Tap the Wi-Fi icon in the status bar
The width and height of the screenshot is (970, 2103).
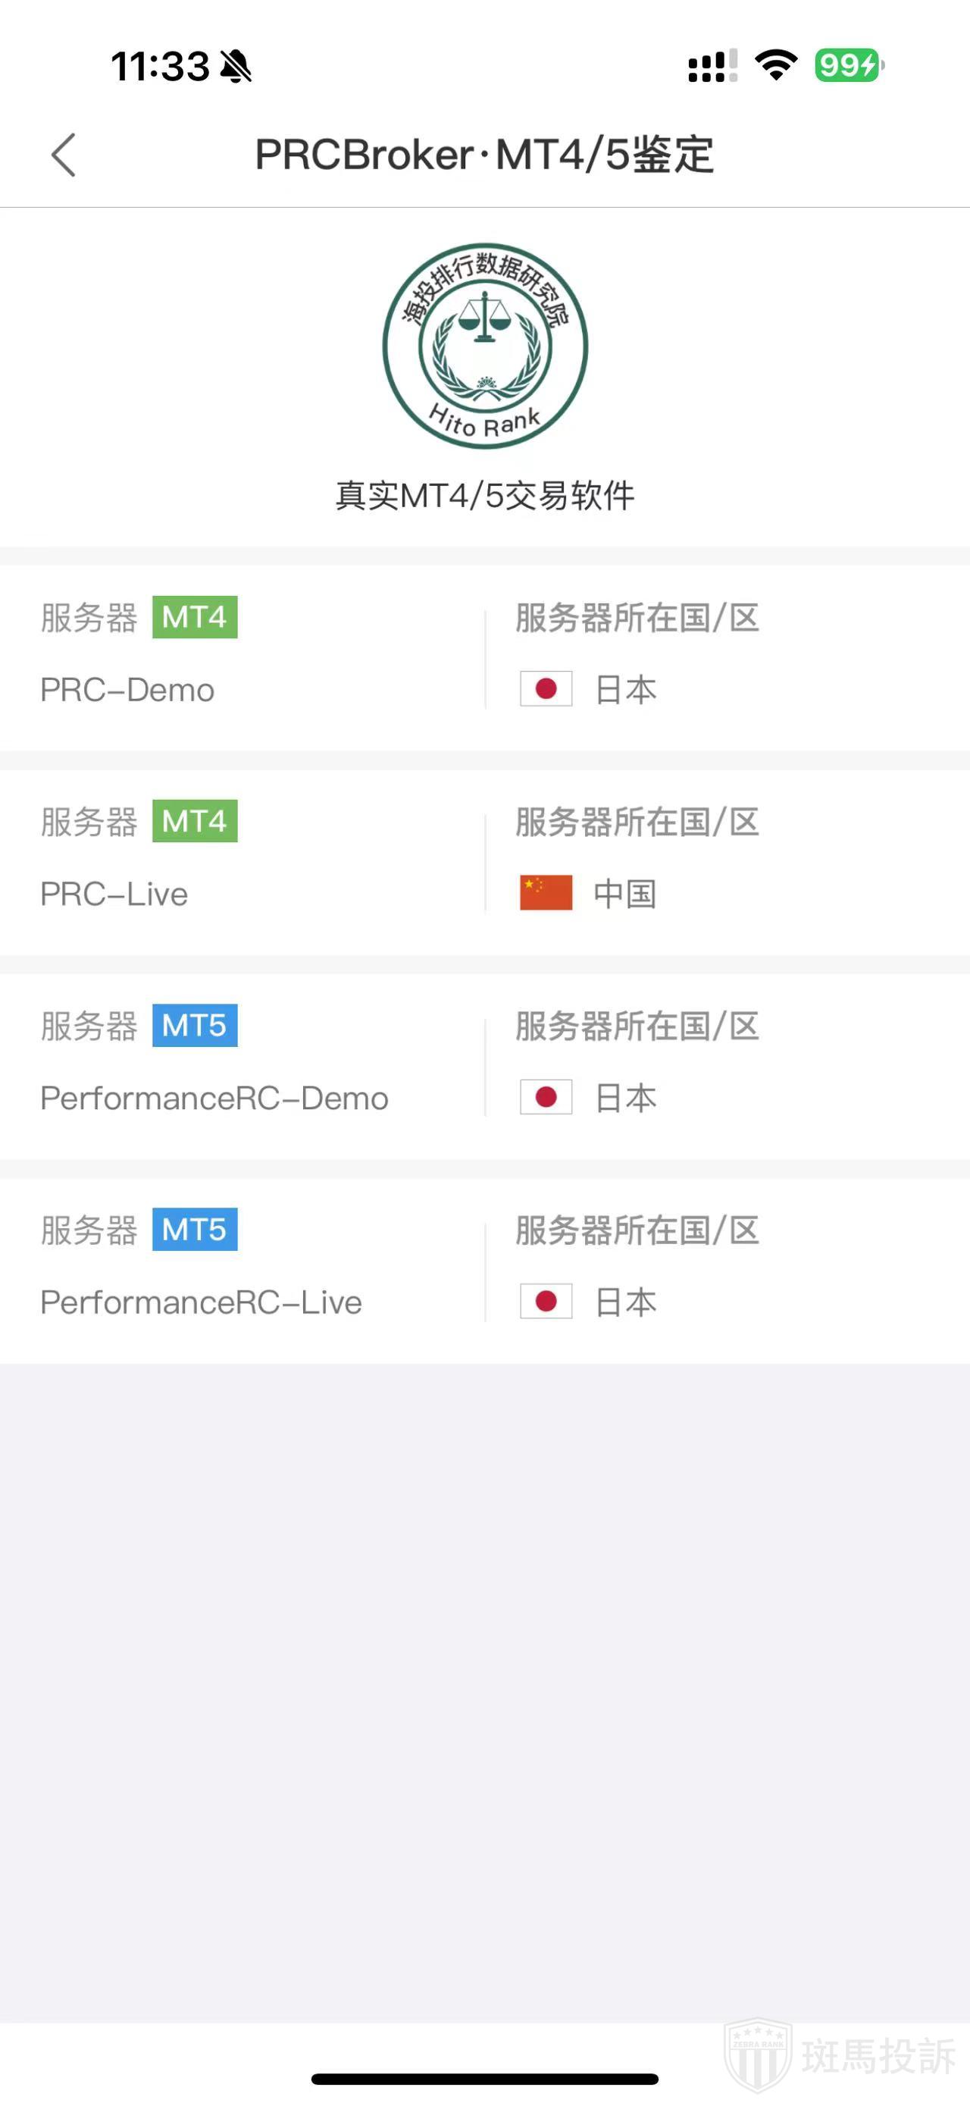[776, 64]
